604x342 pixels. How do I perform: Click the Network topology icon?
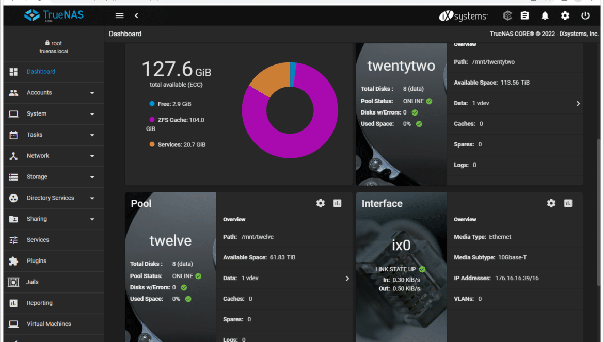(x=13, y=156)
